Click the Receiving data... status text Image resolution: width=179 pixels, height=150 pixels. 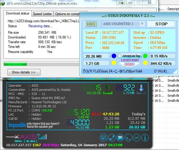click(x=40, y=26)
